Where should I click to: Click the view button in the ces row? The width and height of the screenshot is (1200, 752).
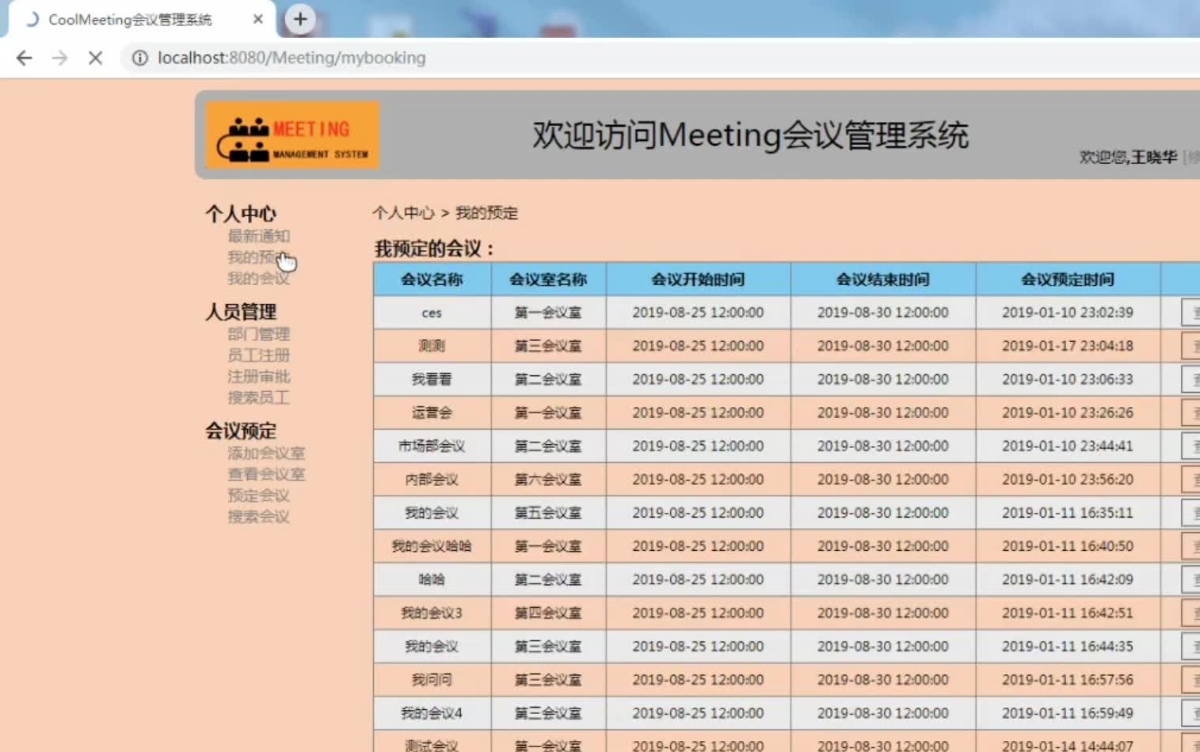[x=1190, y=313]
